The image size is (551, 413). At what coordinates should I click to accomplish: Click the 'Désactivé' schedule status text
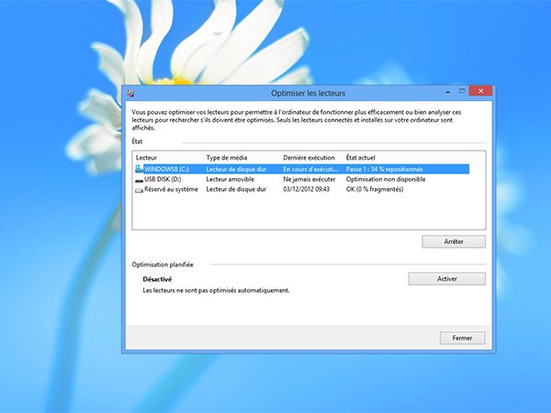click(x=157, y=279)
